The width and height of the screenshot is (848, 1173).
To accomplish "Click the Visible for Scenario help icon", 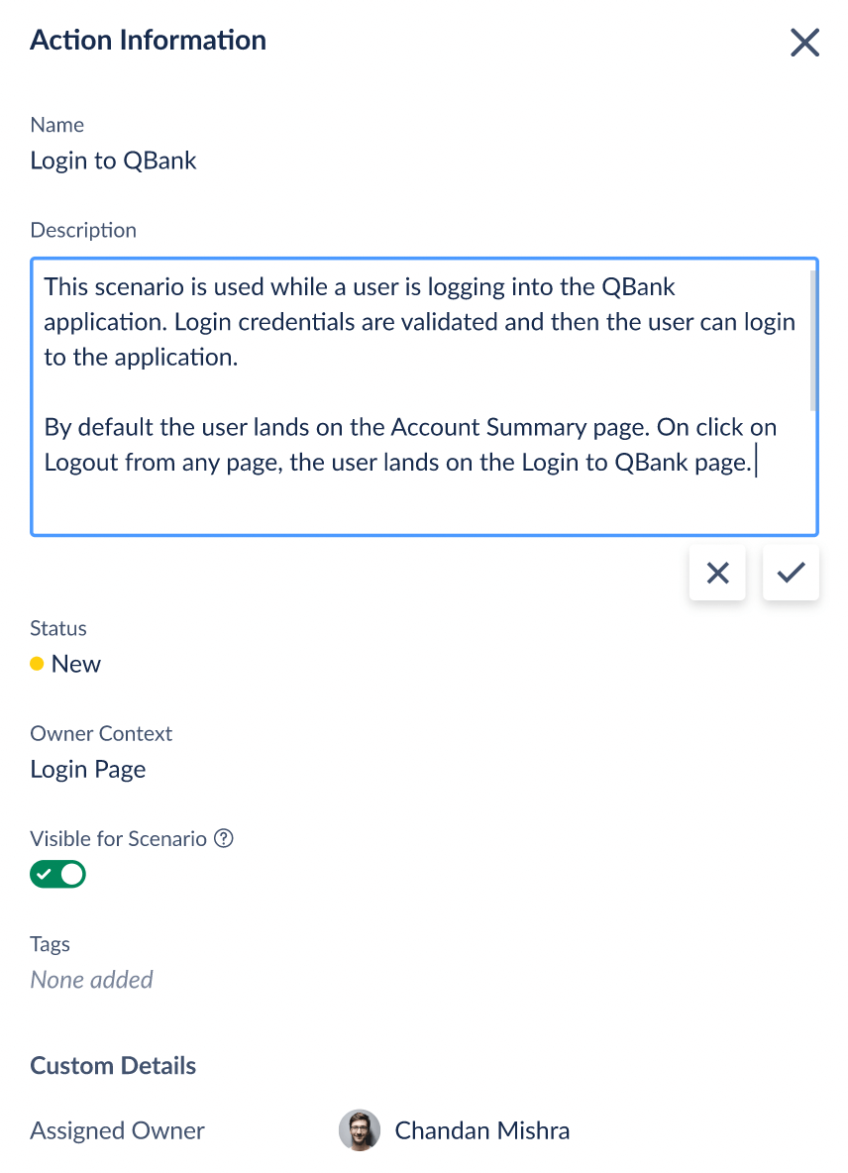I will pyautogui.click(x=224, y=839).
